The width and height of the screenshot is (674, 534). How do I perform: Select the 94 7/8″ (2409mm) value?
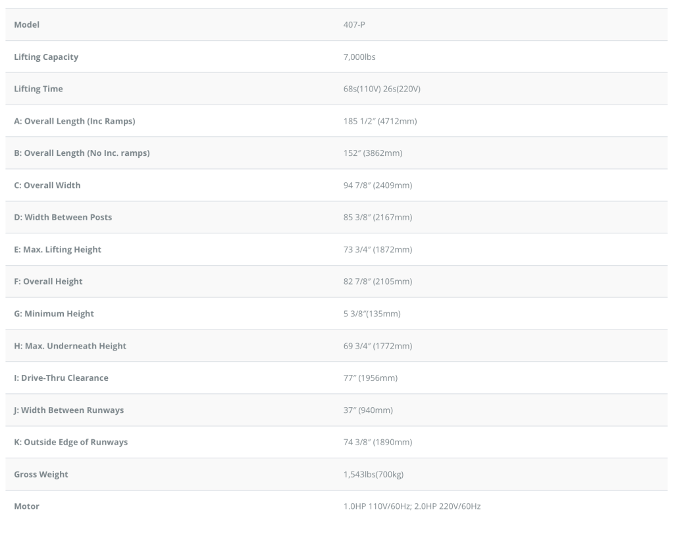[x=373, y=185]
